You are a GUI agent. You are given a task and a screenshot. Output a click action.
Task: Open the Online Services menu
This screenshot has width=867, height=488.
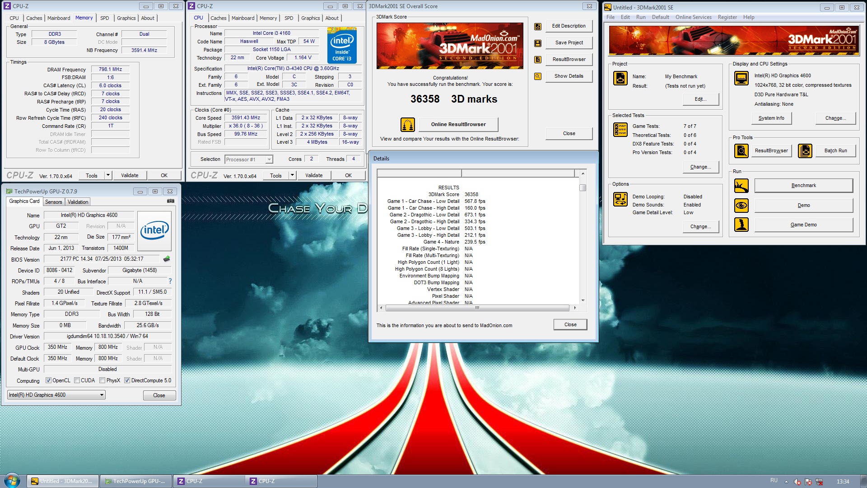[694, 17]
